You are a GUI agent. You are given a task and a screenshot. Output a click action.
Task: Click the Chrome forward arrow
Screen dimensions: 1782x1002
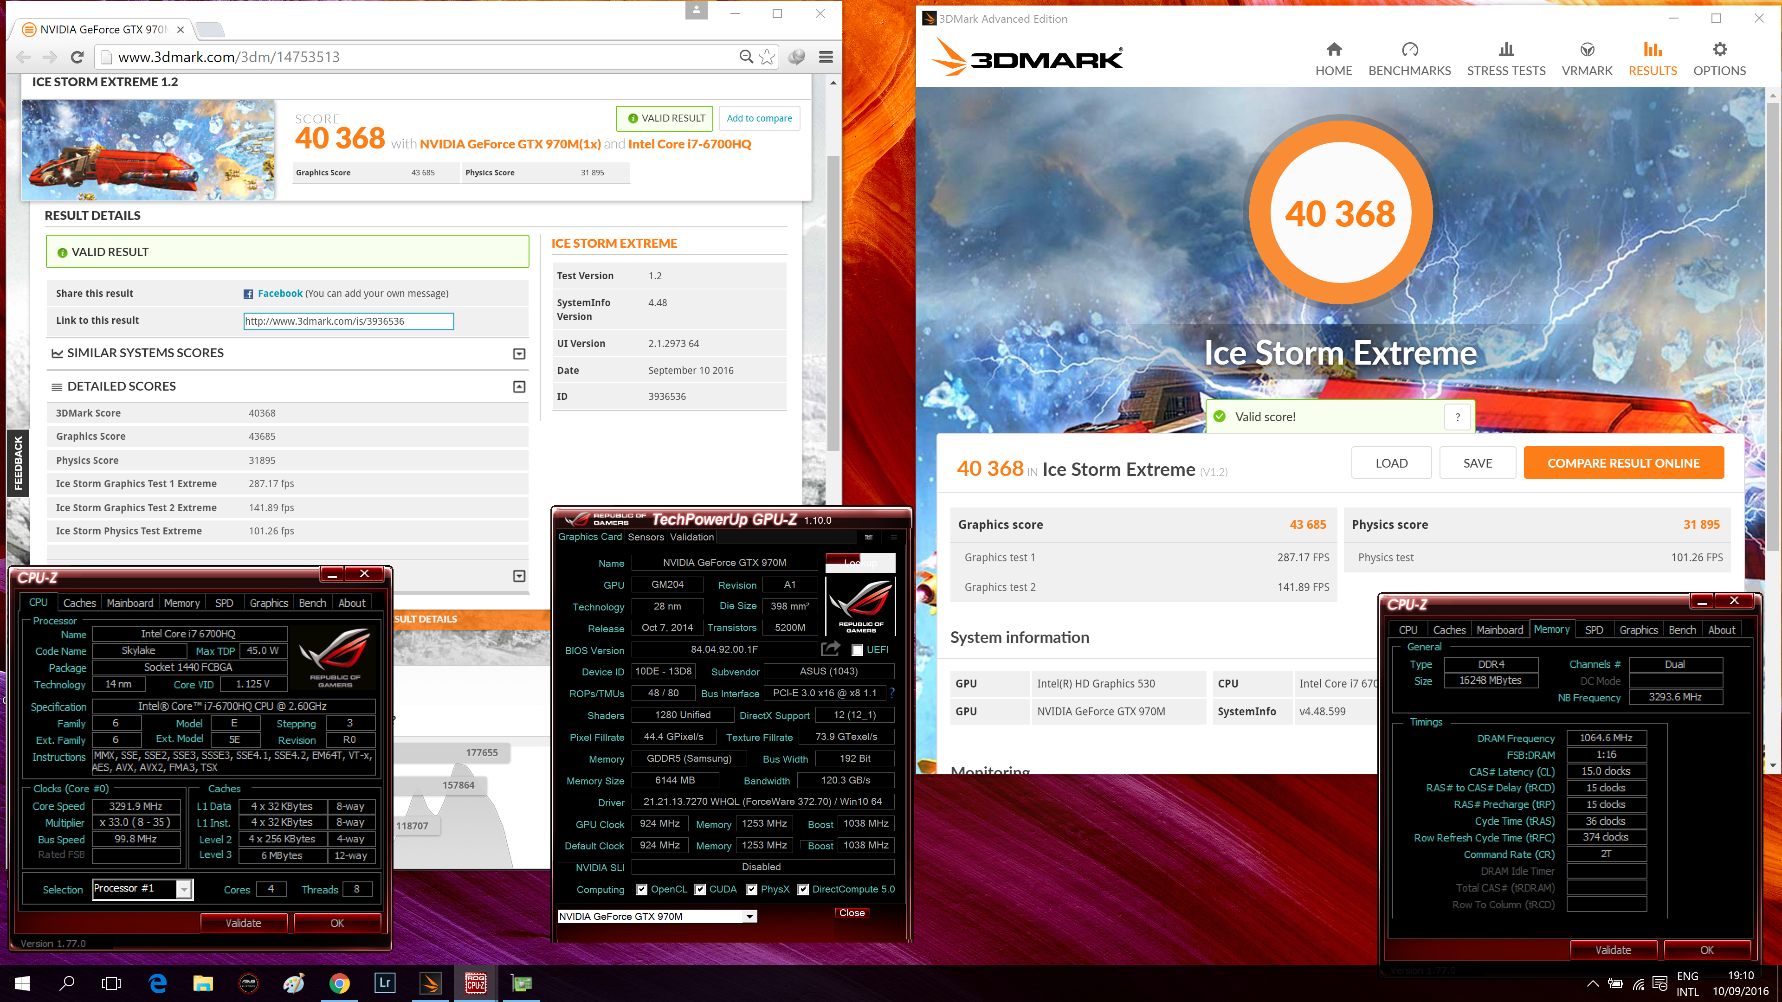tap(50, 58)
